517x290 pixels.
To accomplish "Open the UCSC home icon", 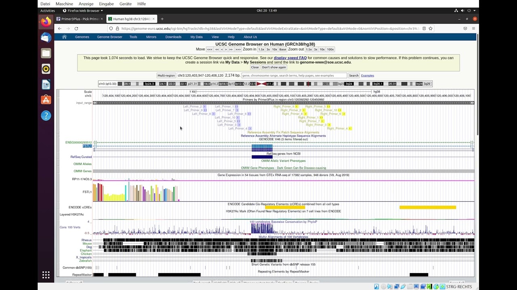I will [x=64, y=37].
